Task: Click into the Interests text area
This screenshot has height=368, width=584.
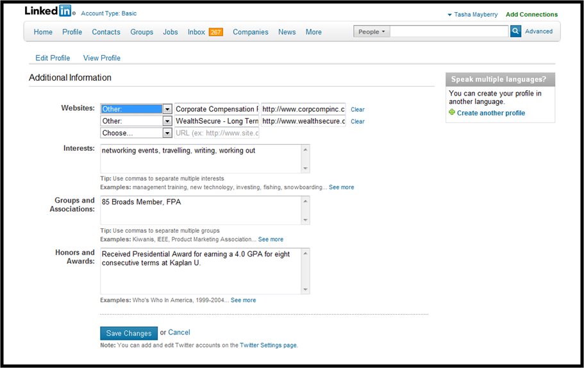Action: pos(201,159)
